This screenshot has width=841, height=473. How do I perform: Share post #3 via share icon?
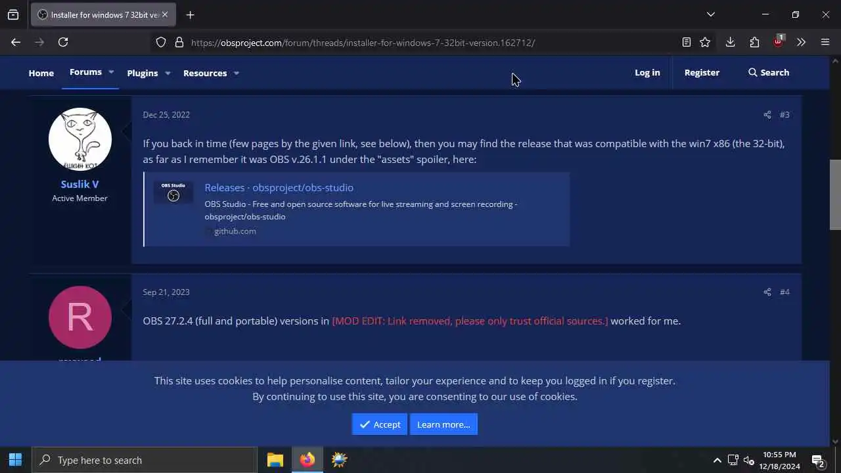click(767, 115)
